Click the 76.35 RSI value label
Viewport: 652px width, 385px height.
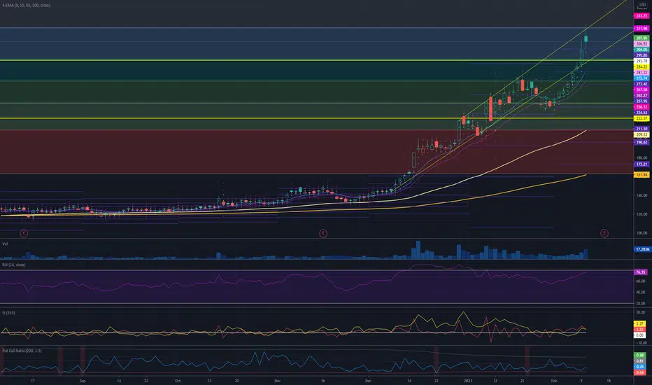coord(640,272)
